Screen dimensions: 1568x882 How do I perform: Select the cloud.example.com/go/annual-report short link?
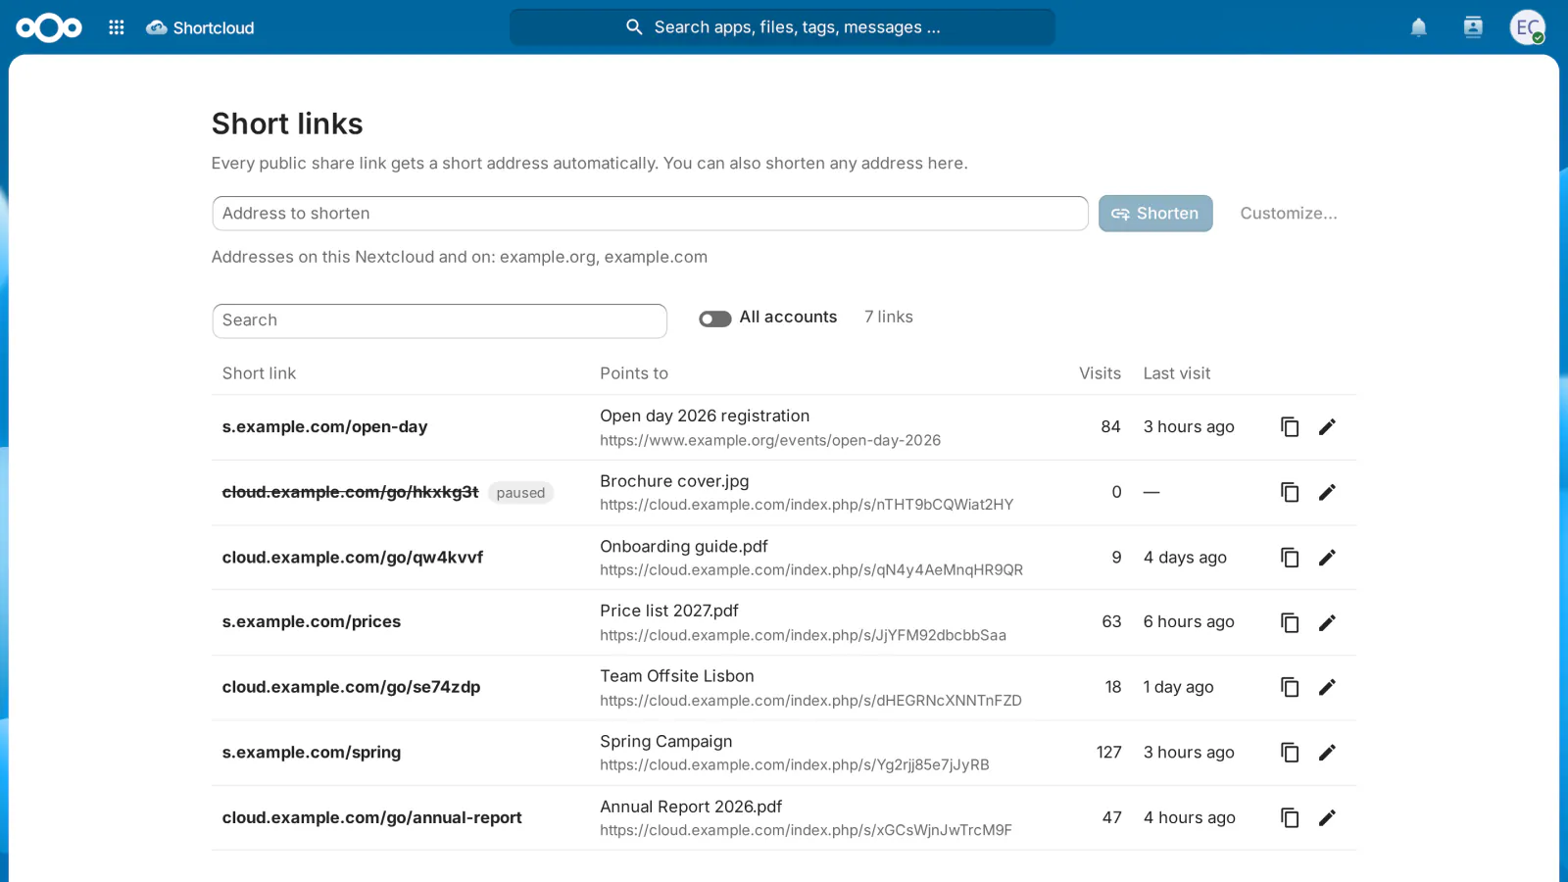(x=371, y=817)
